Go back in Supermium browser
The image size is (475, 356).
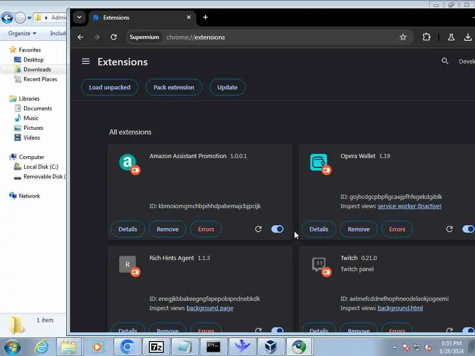(80, 37)
